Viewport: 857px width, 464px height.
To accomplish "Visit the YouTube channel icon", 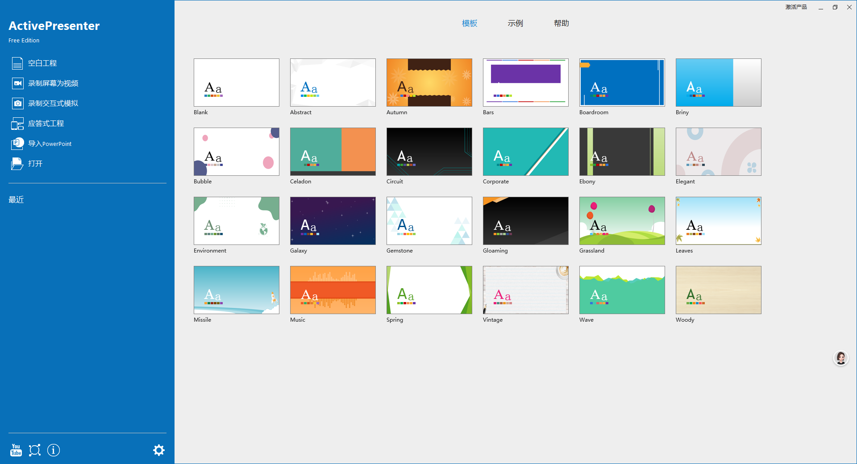I will pos(16,450).
